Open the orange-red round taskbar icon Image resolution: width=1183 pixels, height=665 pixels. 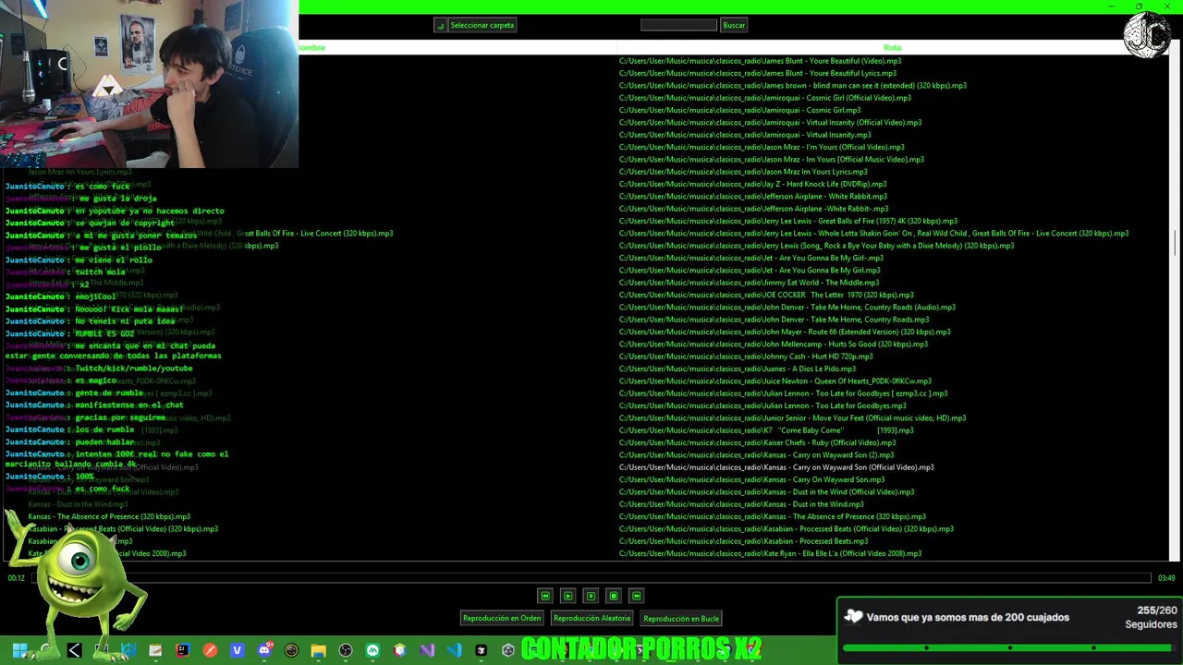click(x=210, y=650)
